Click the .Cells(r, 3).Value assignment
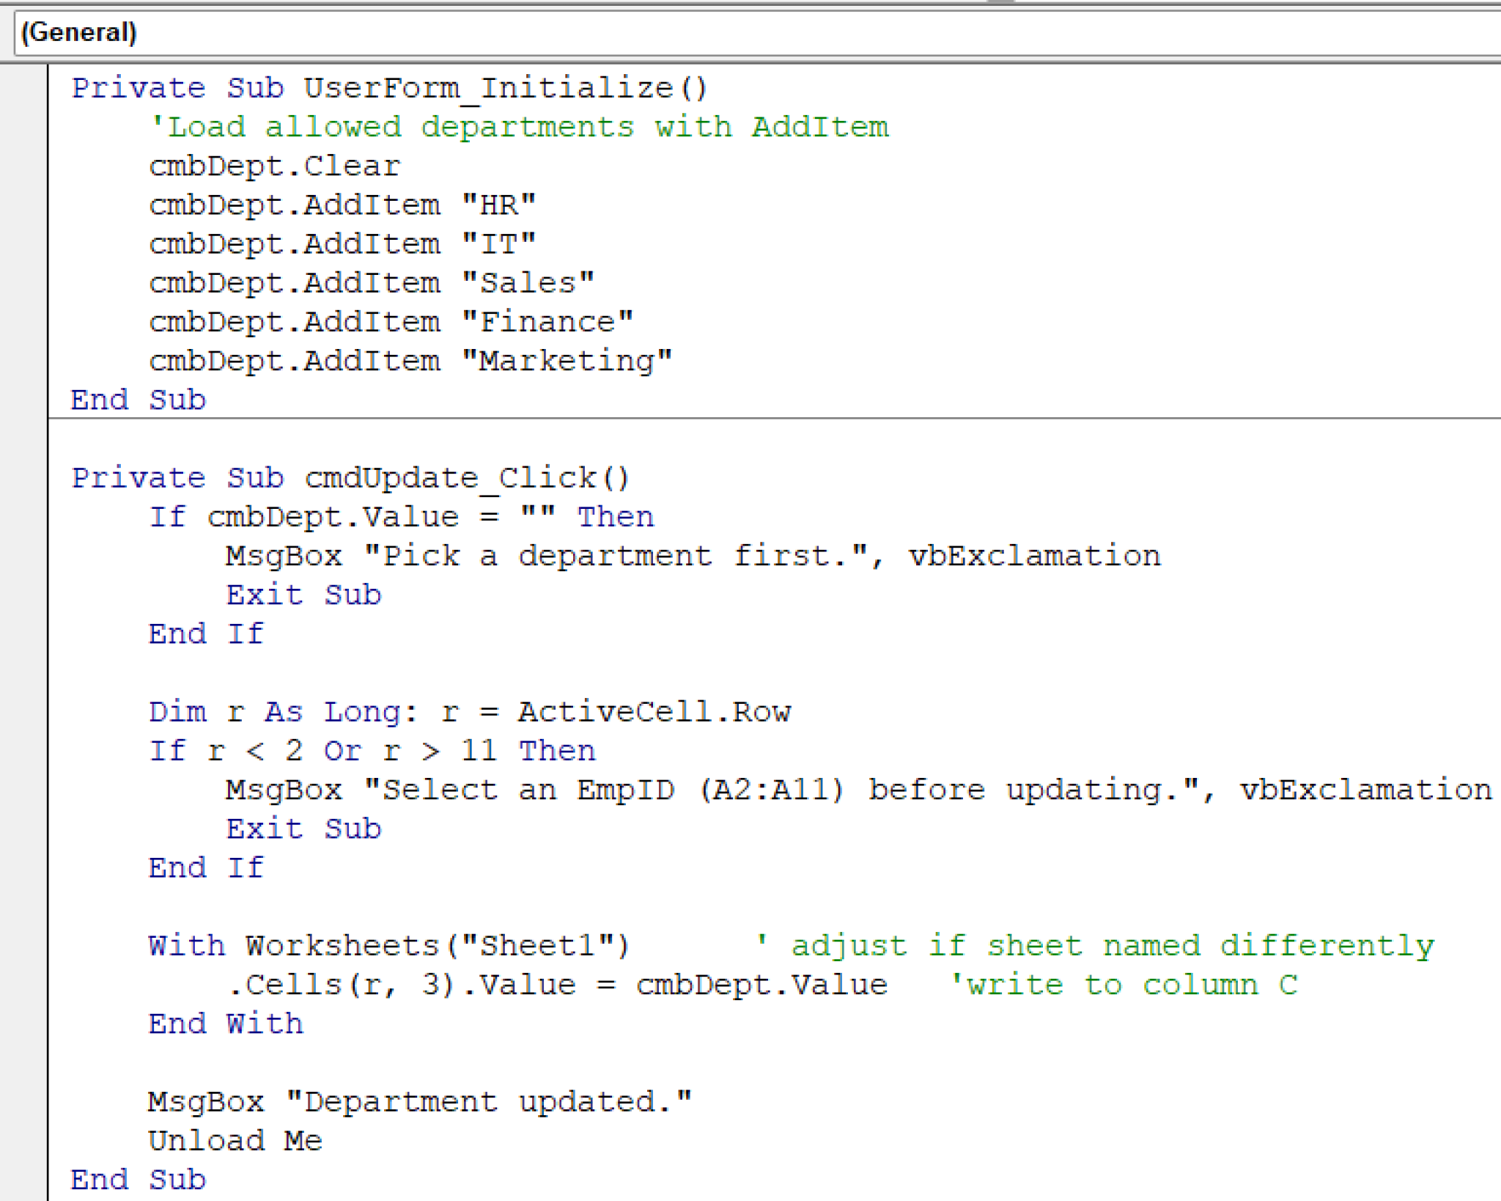 pos(557,983)
